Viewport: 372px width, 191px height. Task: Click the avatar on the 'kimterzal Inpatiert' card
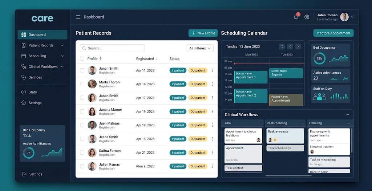tap(312, 152)
